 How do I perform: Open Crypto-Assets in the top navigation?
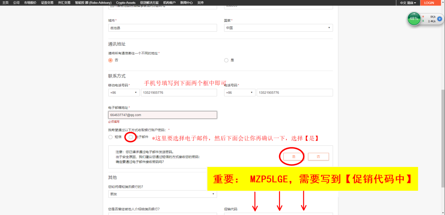(126, 3)
